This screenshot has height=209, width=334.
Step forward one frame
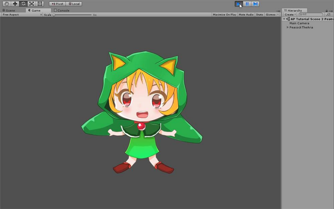[x=255, y=4]
